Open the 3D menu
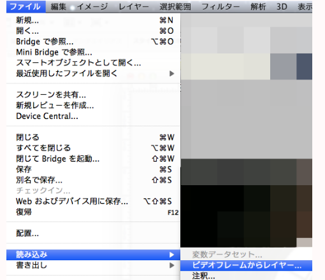 [282, 6]
